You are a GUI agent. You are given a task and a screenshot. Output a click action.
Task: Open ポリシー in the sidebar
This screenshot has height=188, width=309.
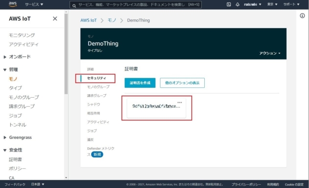click(17, 169)
